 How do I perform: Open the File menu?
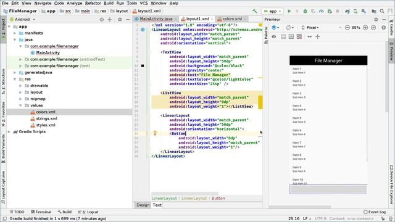[5, 3]
